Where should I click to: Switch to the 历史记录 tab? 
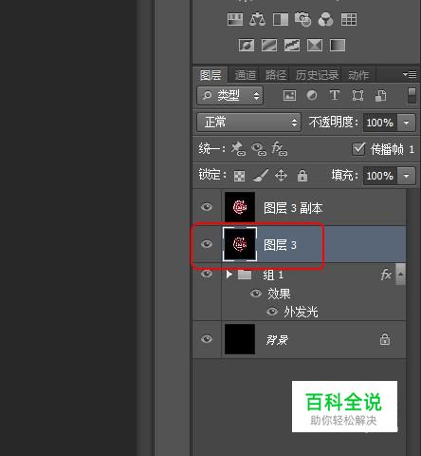point(317,75)
